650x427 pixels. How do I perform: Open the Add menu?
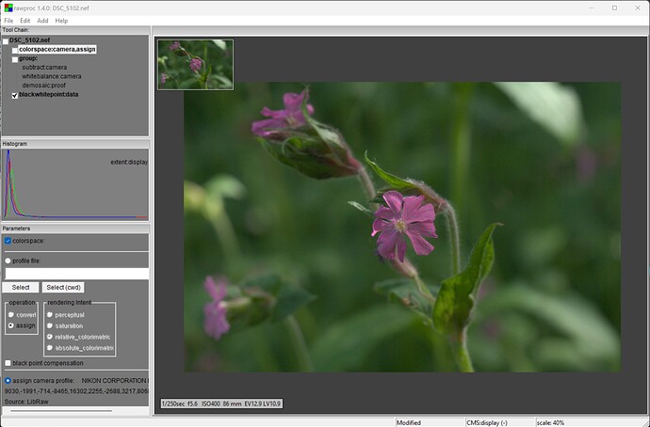(x=42, y=21)
